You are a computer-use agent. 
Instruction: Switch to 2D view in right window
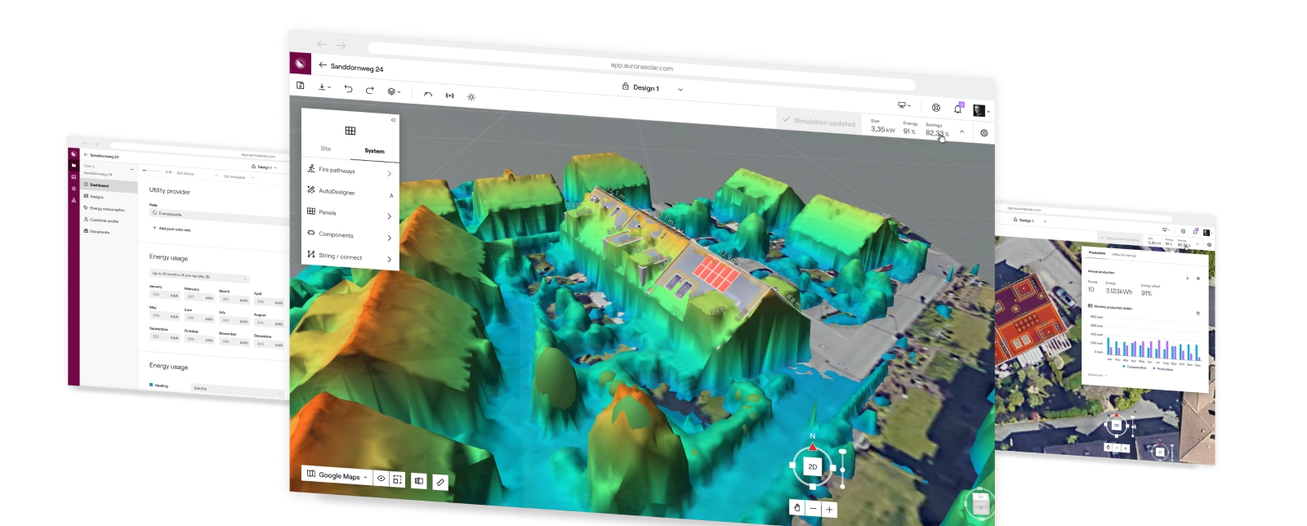pyautogui.click(x=1117, y=425)
